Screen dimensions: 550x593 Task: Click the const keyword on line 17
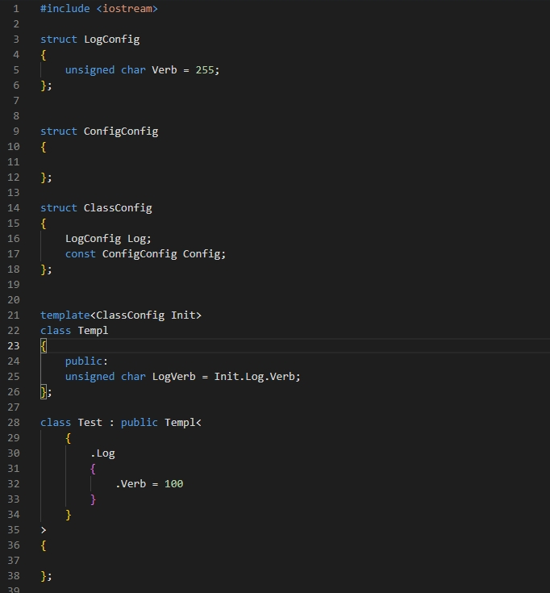coord(81,253)
